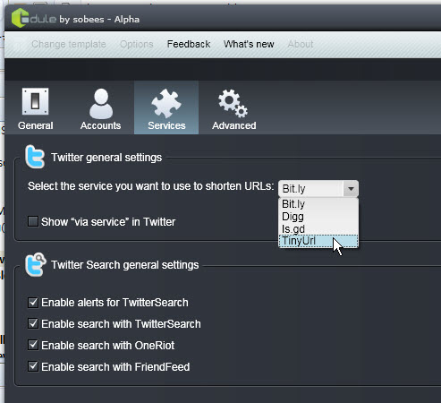Open the About menu item
441x403 pixels.
pyautogui.click(x=301, y=44)
